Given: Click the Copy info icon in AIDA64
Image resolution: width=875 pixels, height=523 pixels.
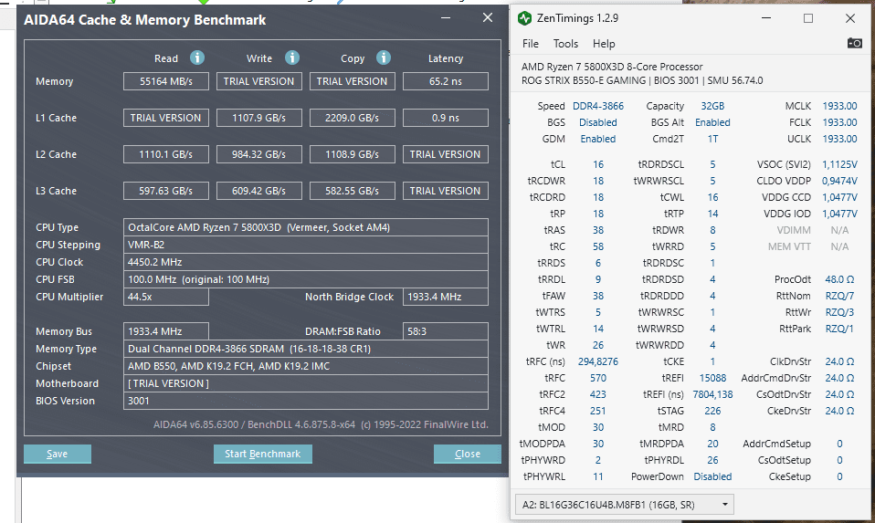Looking at the screenshot, I should 384,58.
